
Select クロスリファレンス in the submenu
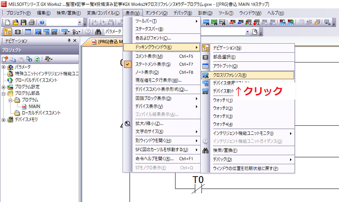click(x=248, y=75)
